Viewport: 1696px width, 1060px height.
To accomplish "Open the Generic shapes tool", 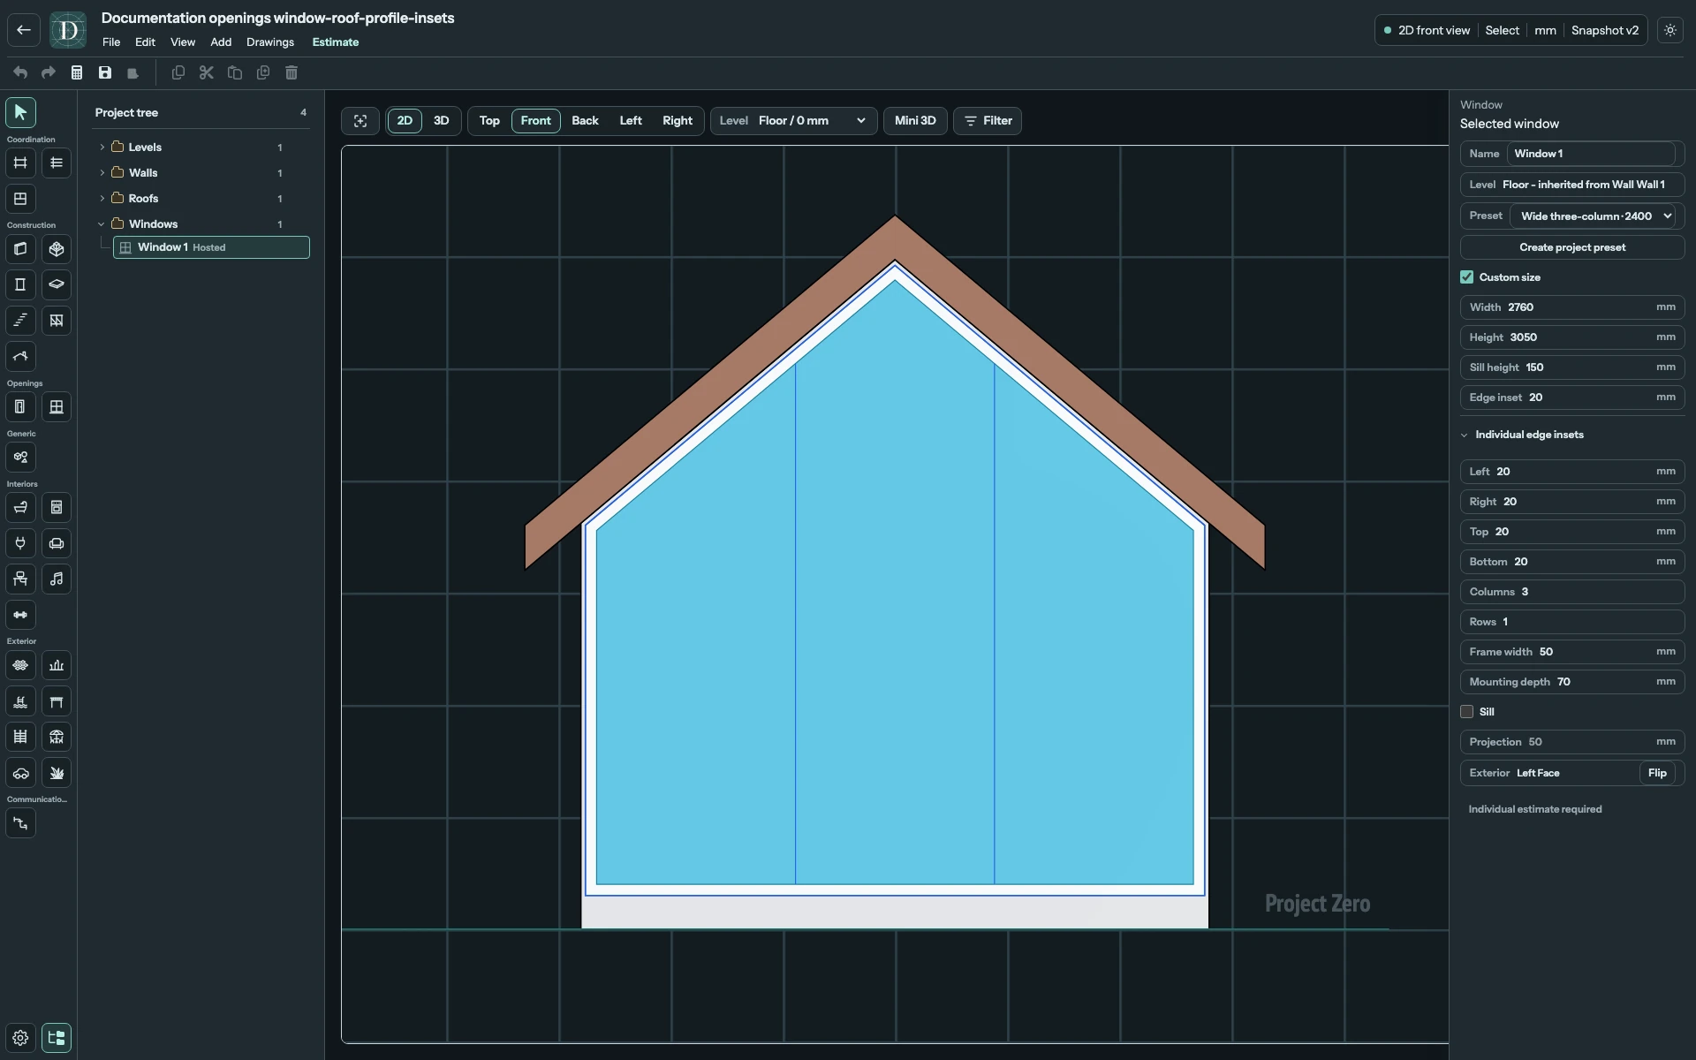I will coord(20,458).
